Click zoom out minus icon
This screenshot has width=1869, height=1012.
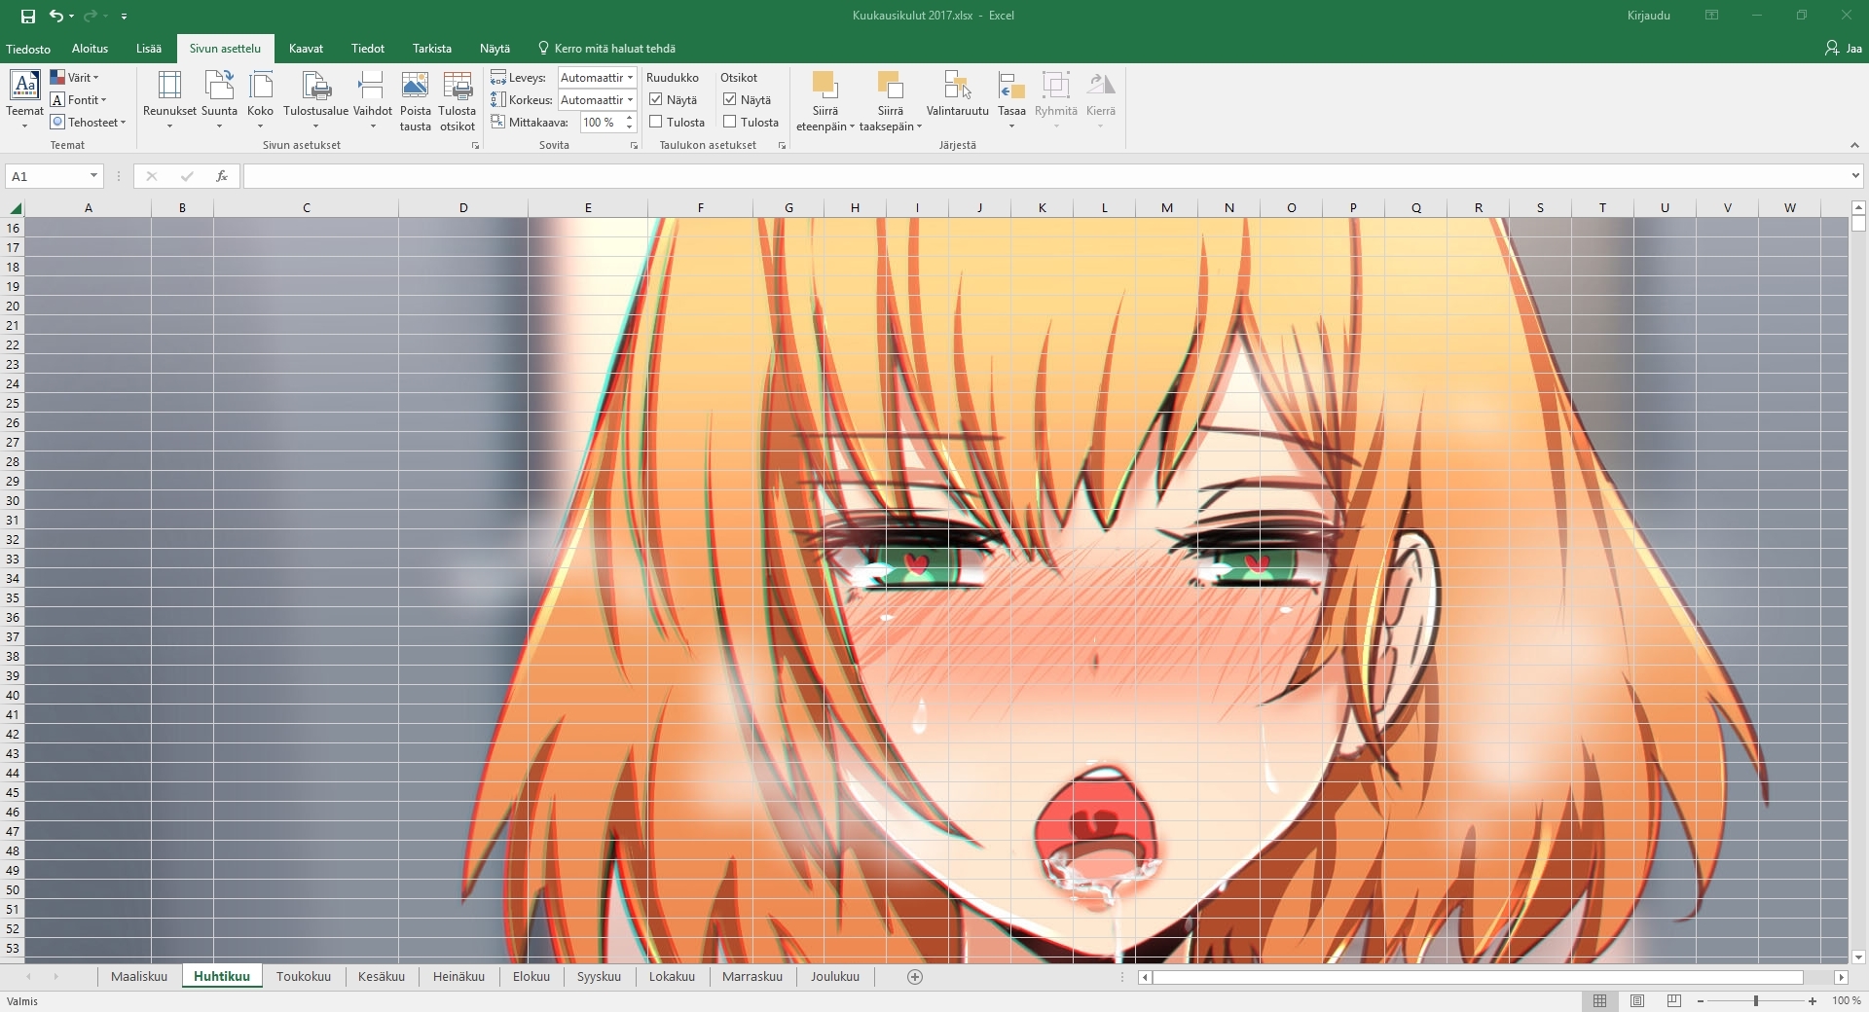coord(1701,1000)
